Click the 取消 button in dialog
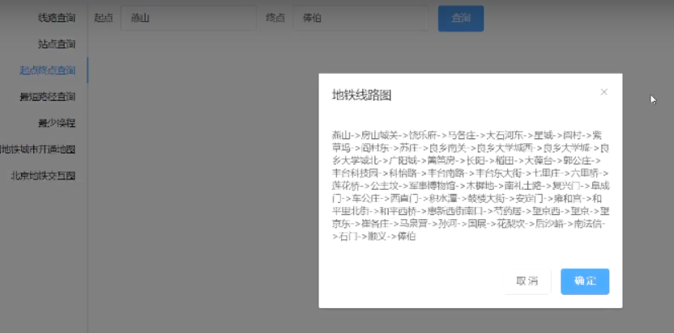Screen dimensions: 674x333 click(527, 281)
